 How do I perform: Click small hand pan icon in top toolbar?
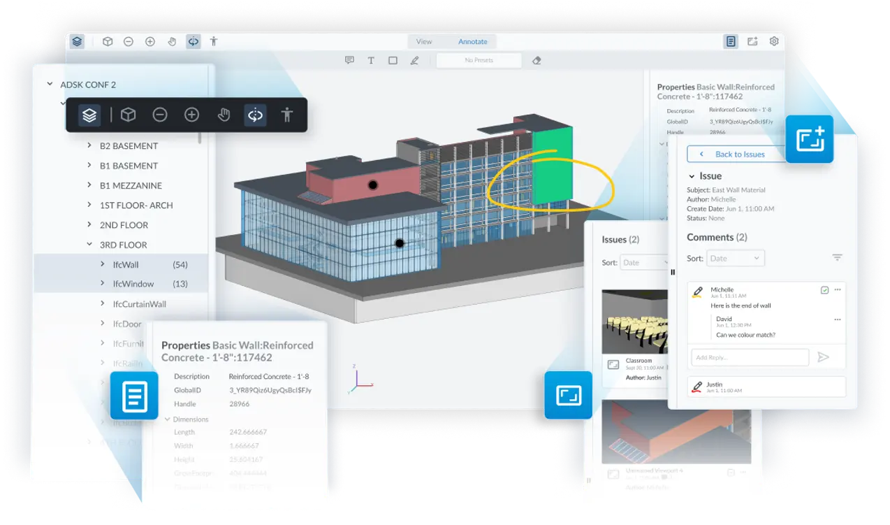(172, 41)
